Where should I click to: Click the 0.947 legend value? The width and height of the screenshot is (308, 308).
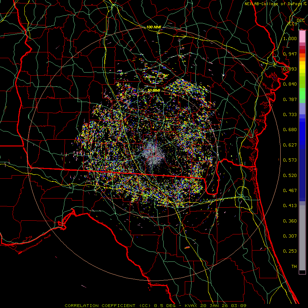290,54
